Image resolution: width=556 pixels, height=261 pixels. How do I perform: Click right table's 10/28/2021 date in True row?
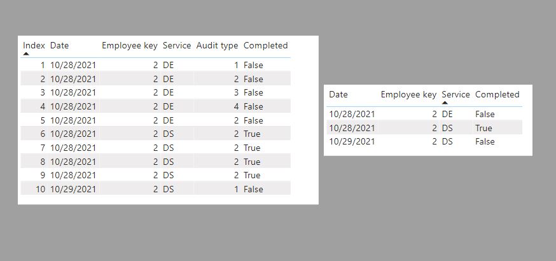click(352, 128)
